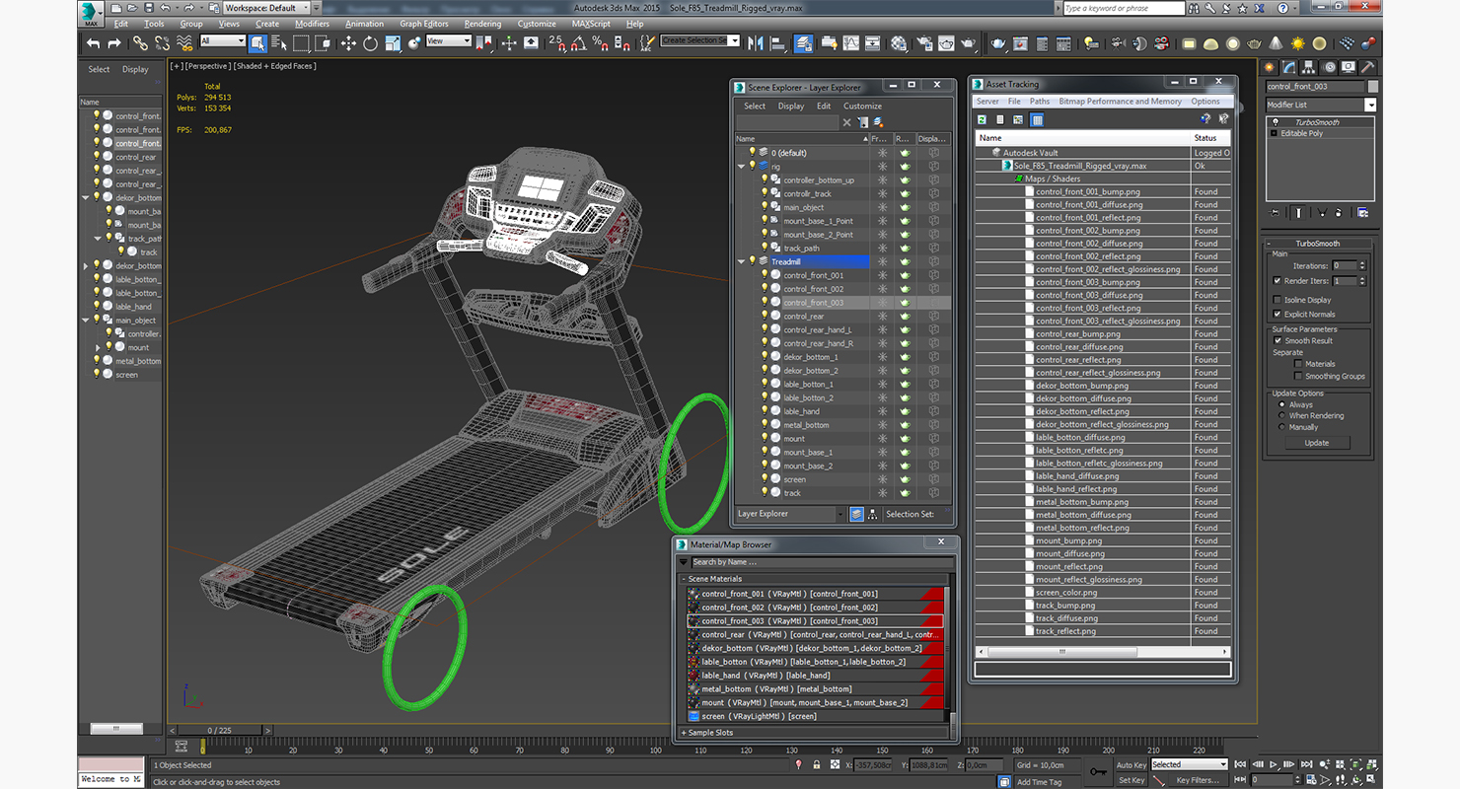This screenshot has height=789, width=1460.
Task: Open the Rendering menu
Action: click(482, 24)
